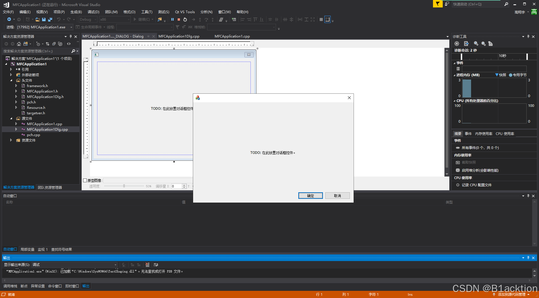539x298 pixels.
Task: Click the yellow notification filter flag icon
Action: coord(438,4)
